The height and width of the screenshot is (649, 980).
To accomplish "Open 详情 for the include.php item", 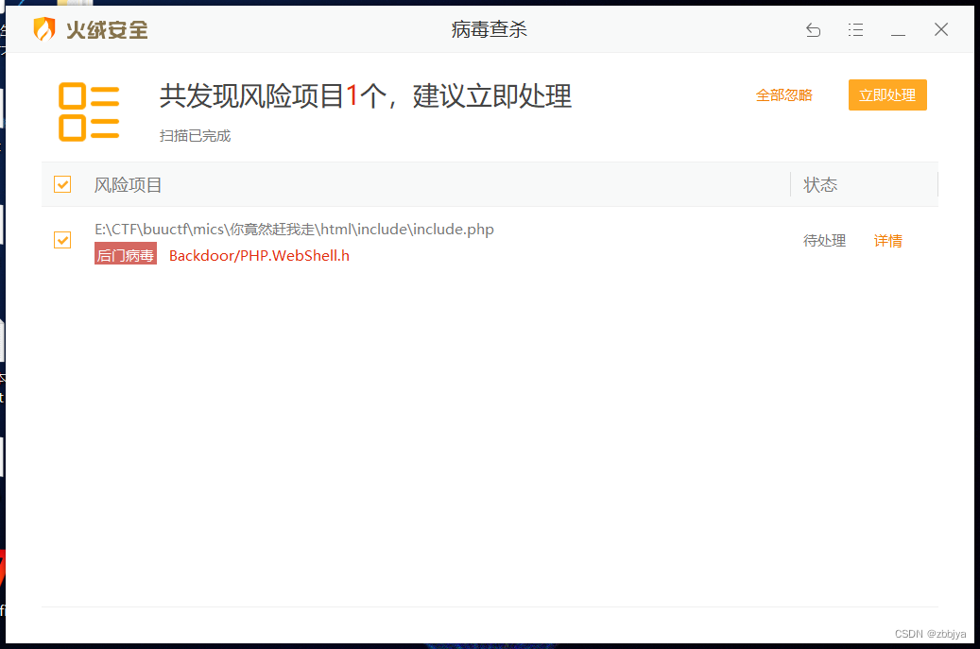I will coord(887,241).
